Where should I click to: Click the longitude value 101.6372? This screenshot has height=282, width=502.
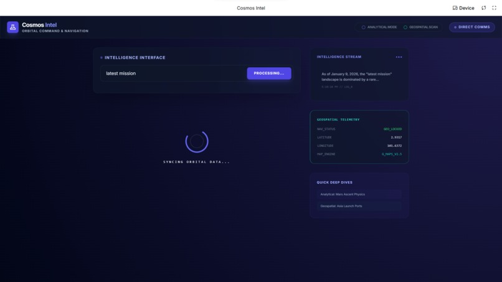click(394, 146)
